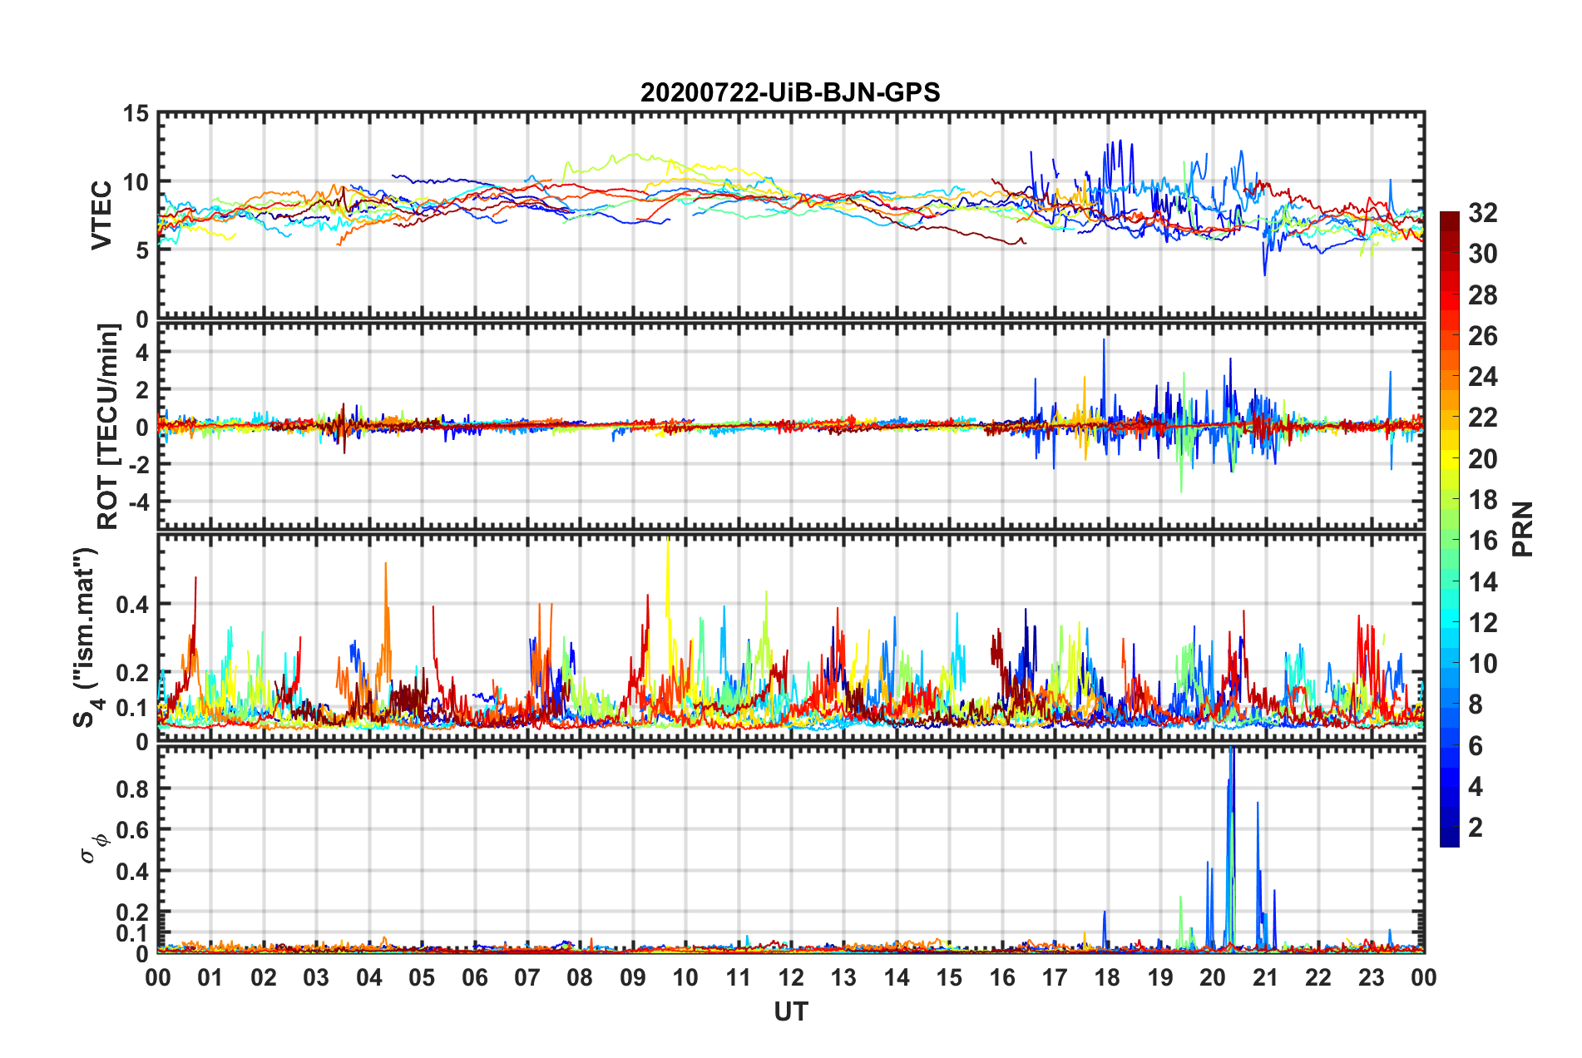This screenshot has height=1058, width=1582.
Task: Click the 4 tick on ROT axis
Action: [x=142, y=352]
